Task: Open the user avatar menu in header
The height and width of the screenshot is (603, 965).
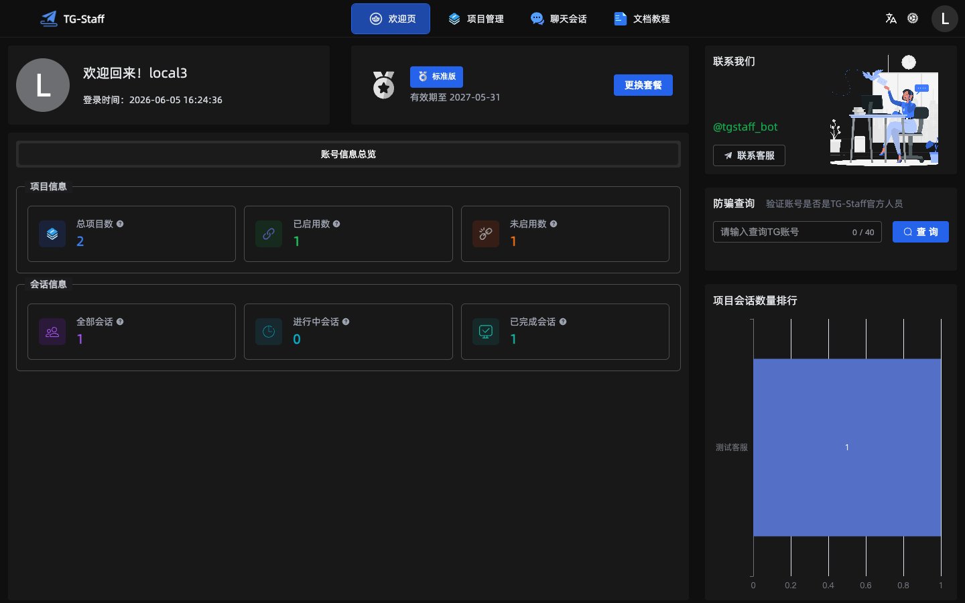Action: [x=945, y=19]
